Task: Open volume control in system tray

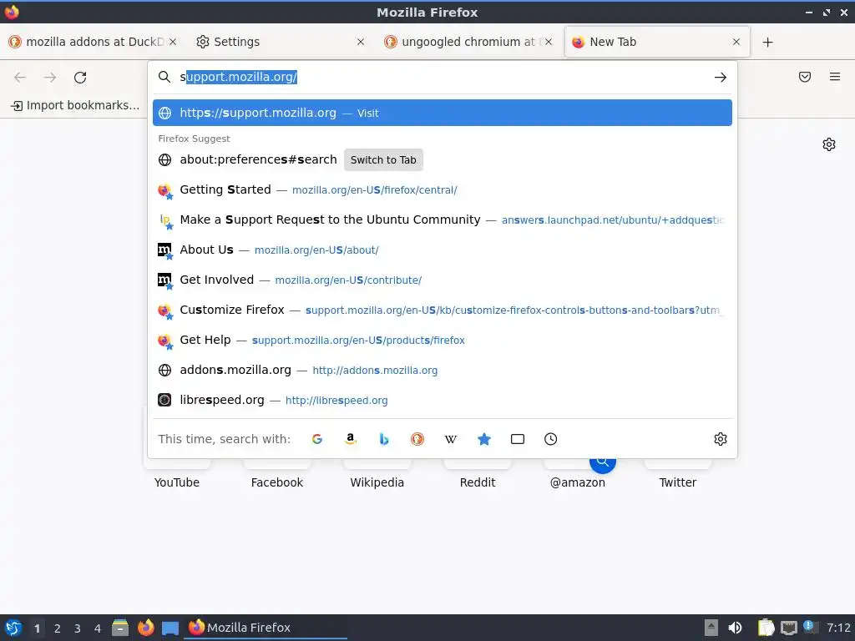Action: [x=735, y=628]
